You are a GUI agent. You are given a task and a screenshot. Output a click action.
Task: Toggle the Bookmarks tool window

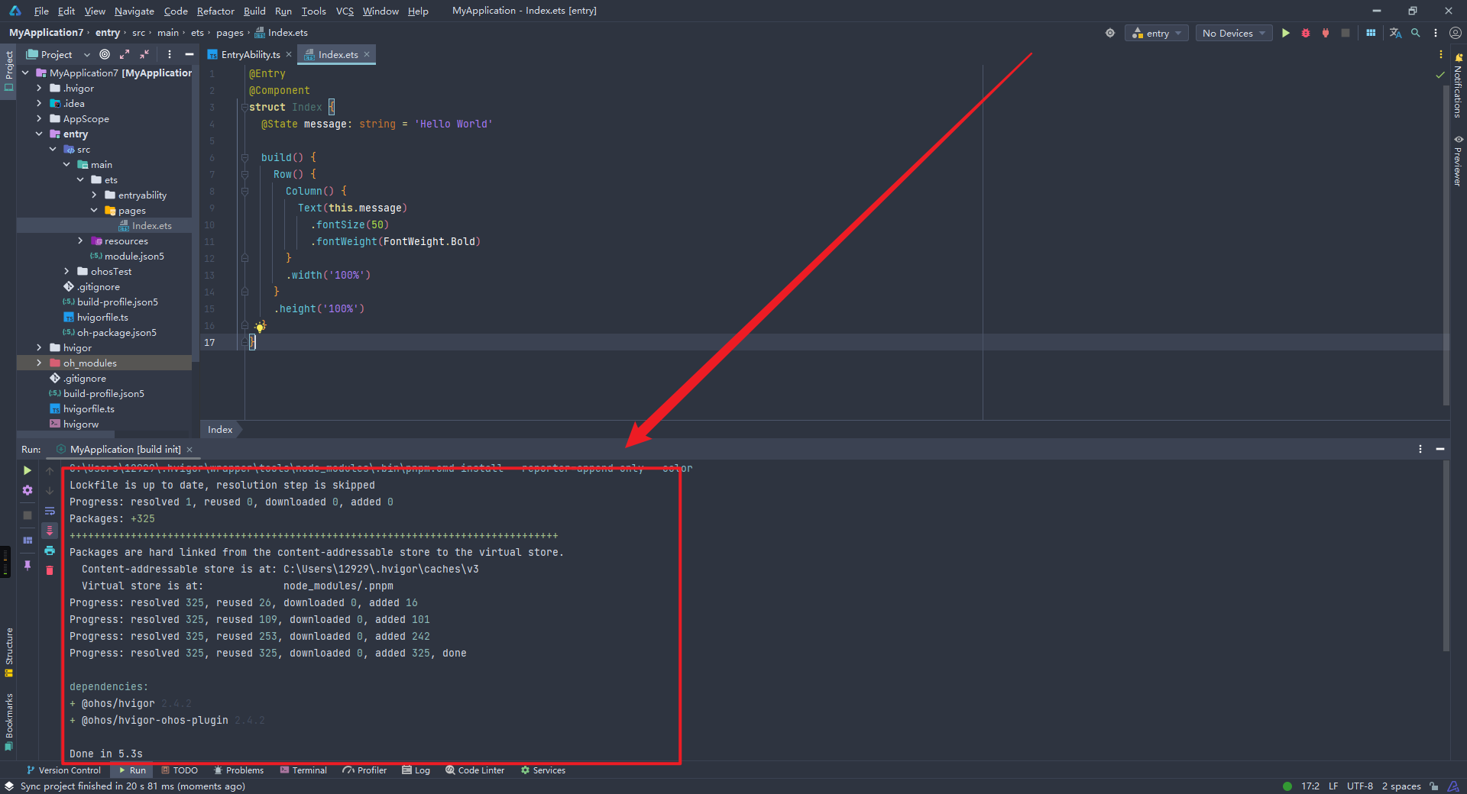click(x=8, y=721)
